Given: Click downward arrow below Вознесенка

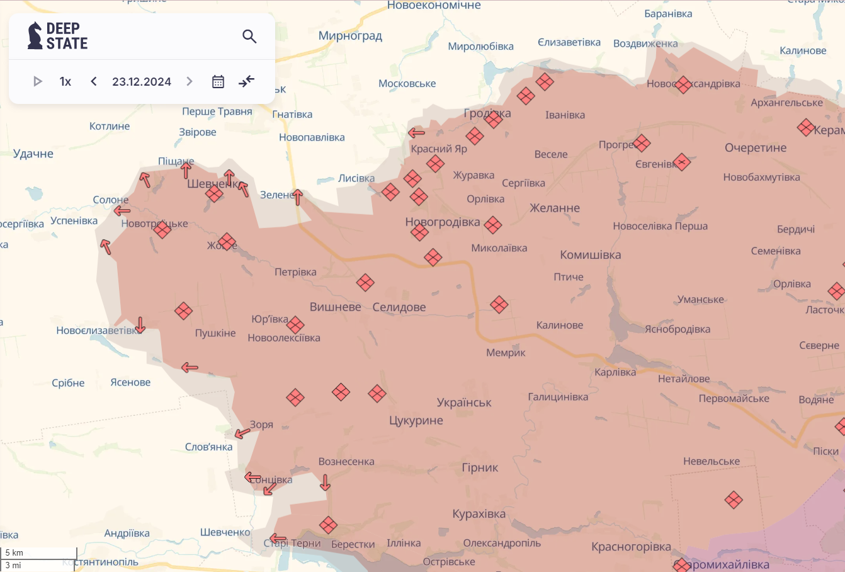Looking at the screenshot, I should [x=325, y=483].
